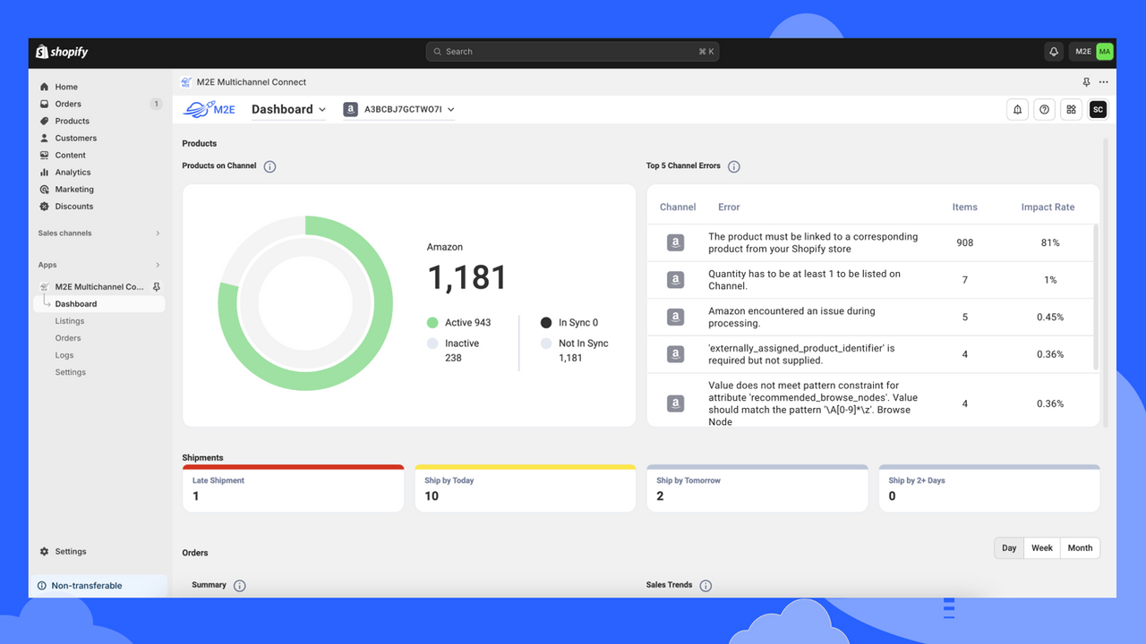Click the In Sync 0 legend item

coord(569,322)
